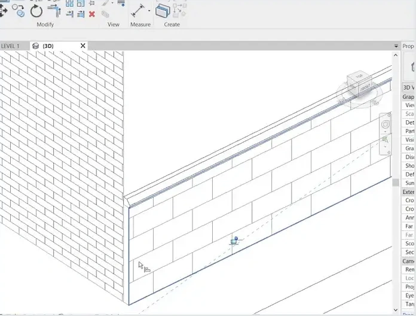
Task: Select the 'Sun' property row
Action: (409, 183)
